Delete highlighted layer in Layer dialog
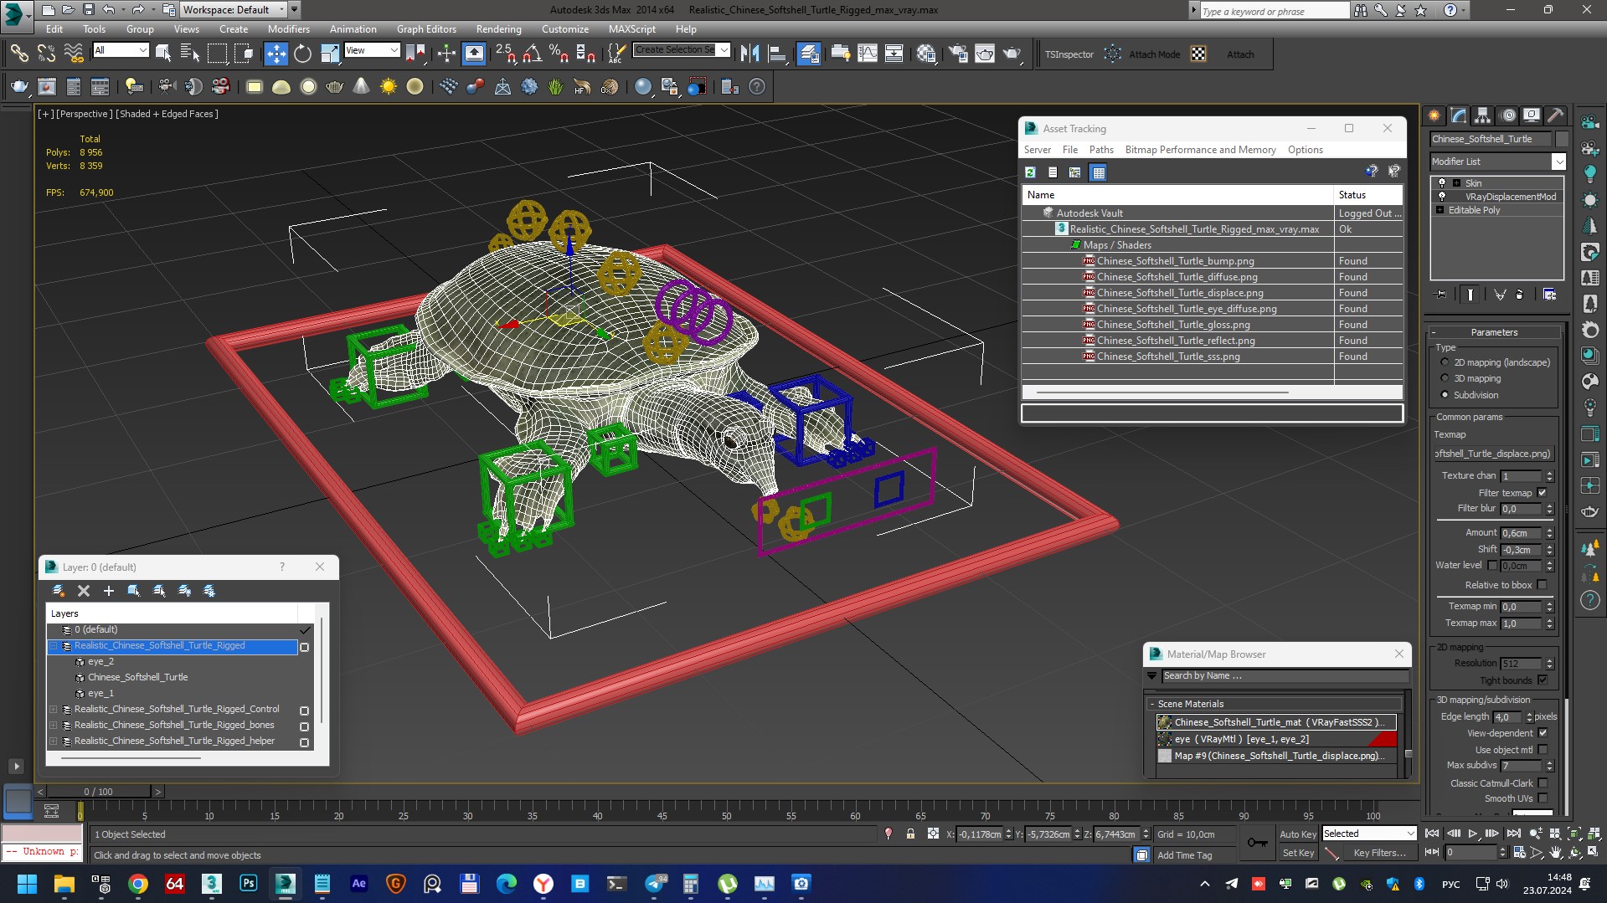Image resolution: width=1607 pixels, height=903 pixels. [x=83, y=591]
